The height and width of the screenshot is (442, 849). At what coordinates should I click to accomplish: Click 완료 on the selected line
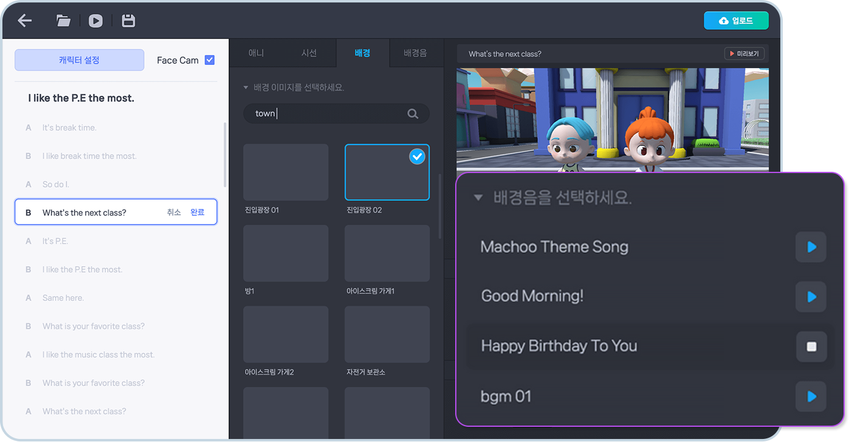(197, 212)
